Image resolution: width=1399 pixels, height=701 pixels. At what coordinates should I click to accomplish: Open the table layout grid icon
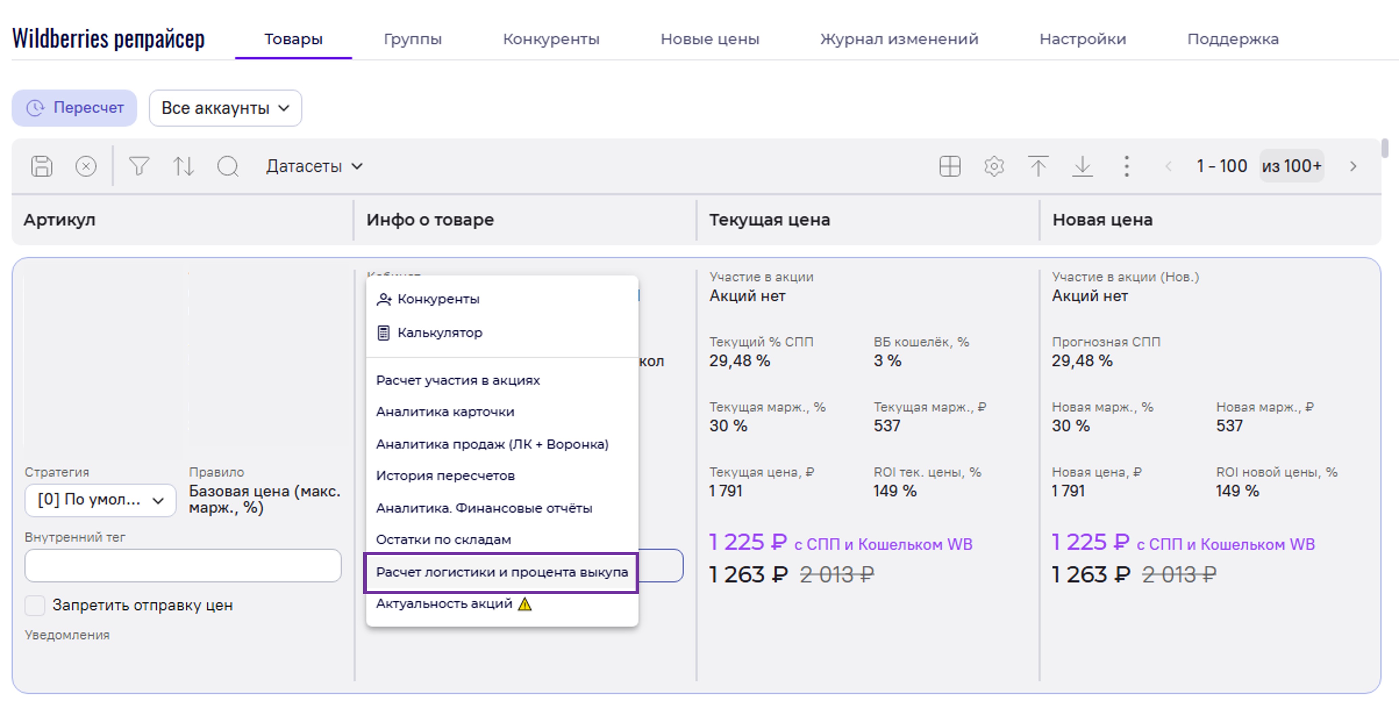(949, 166)
